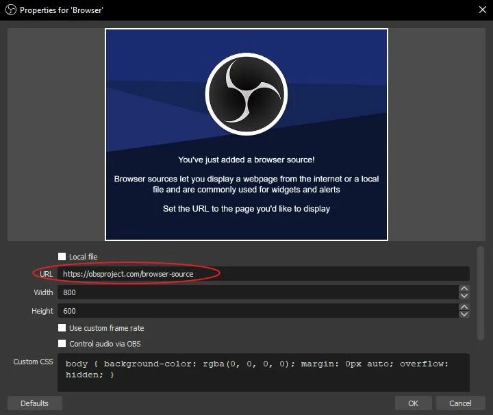
Task: Decrease Height with the down arrow
Action: (464, 314)
